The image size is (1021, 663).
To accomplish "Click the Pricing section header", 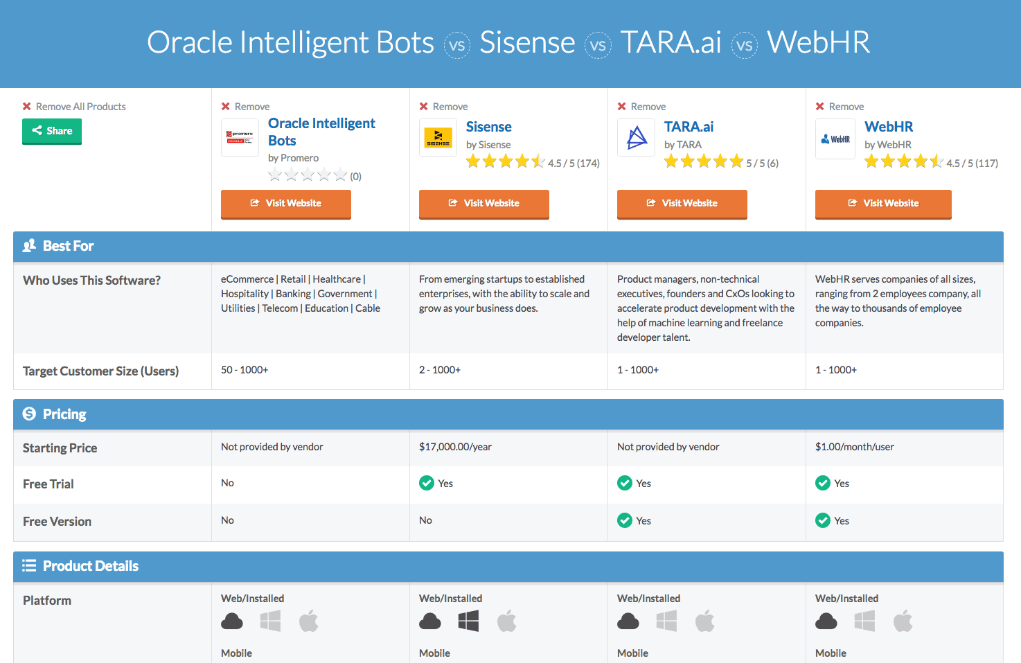I will 508,414.
